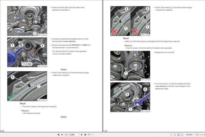Click the 'Turn the eccentric' instruction text

point(173,86)
